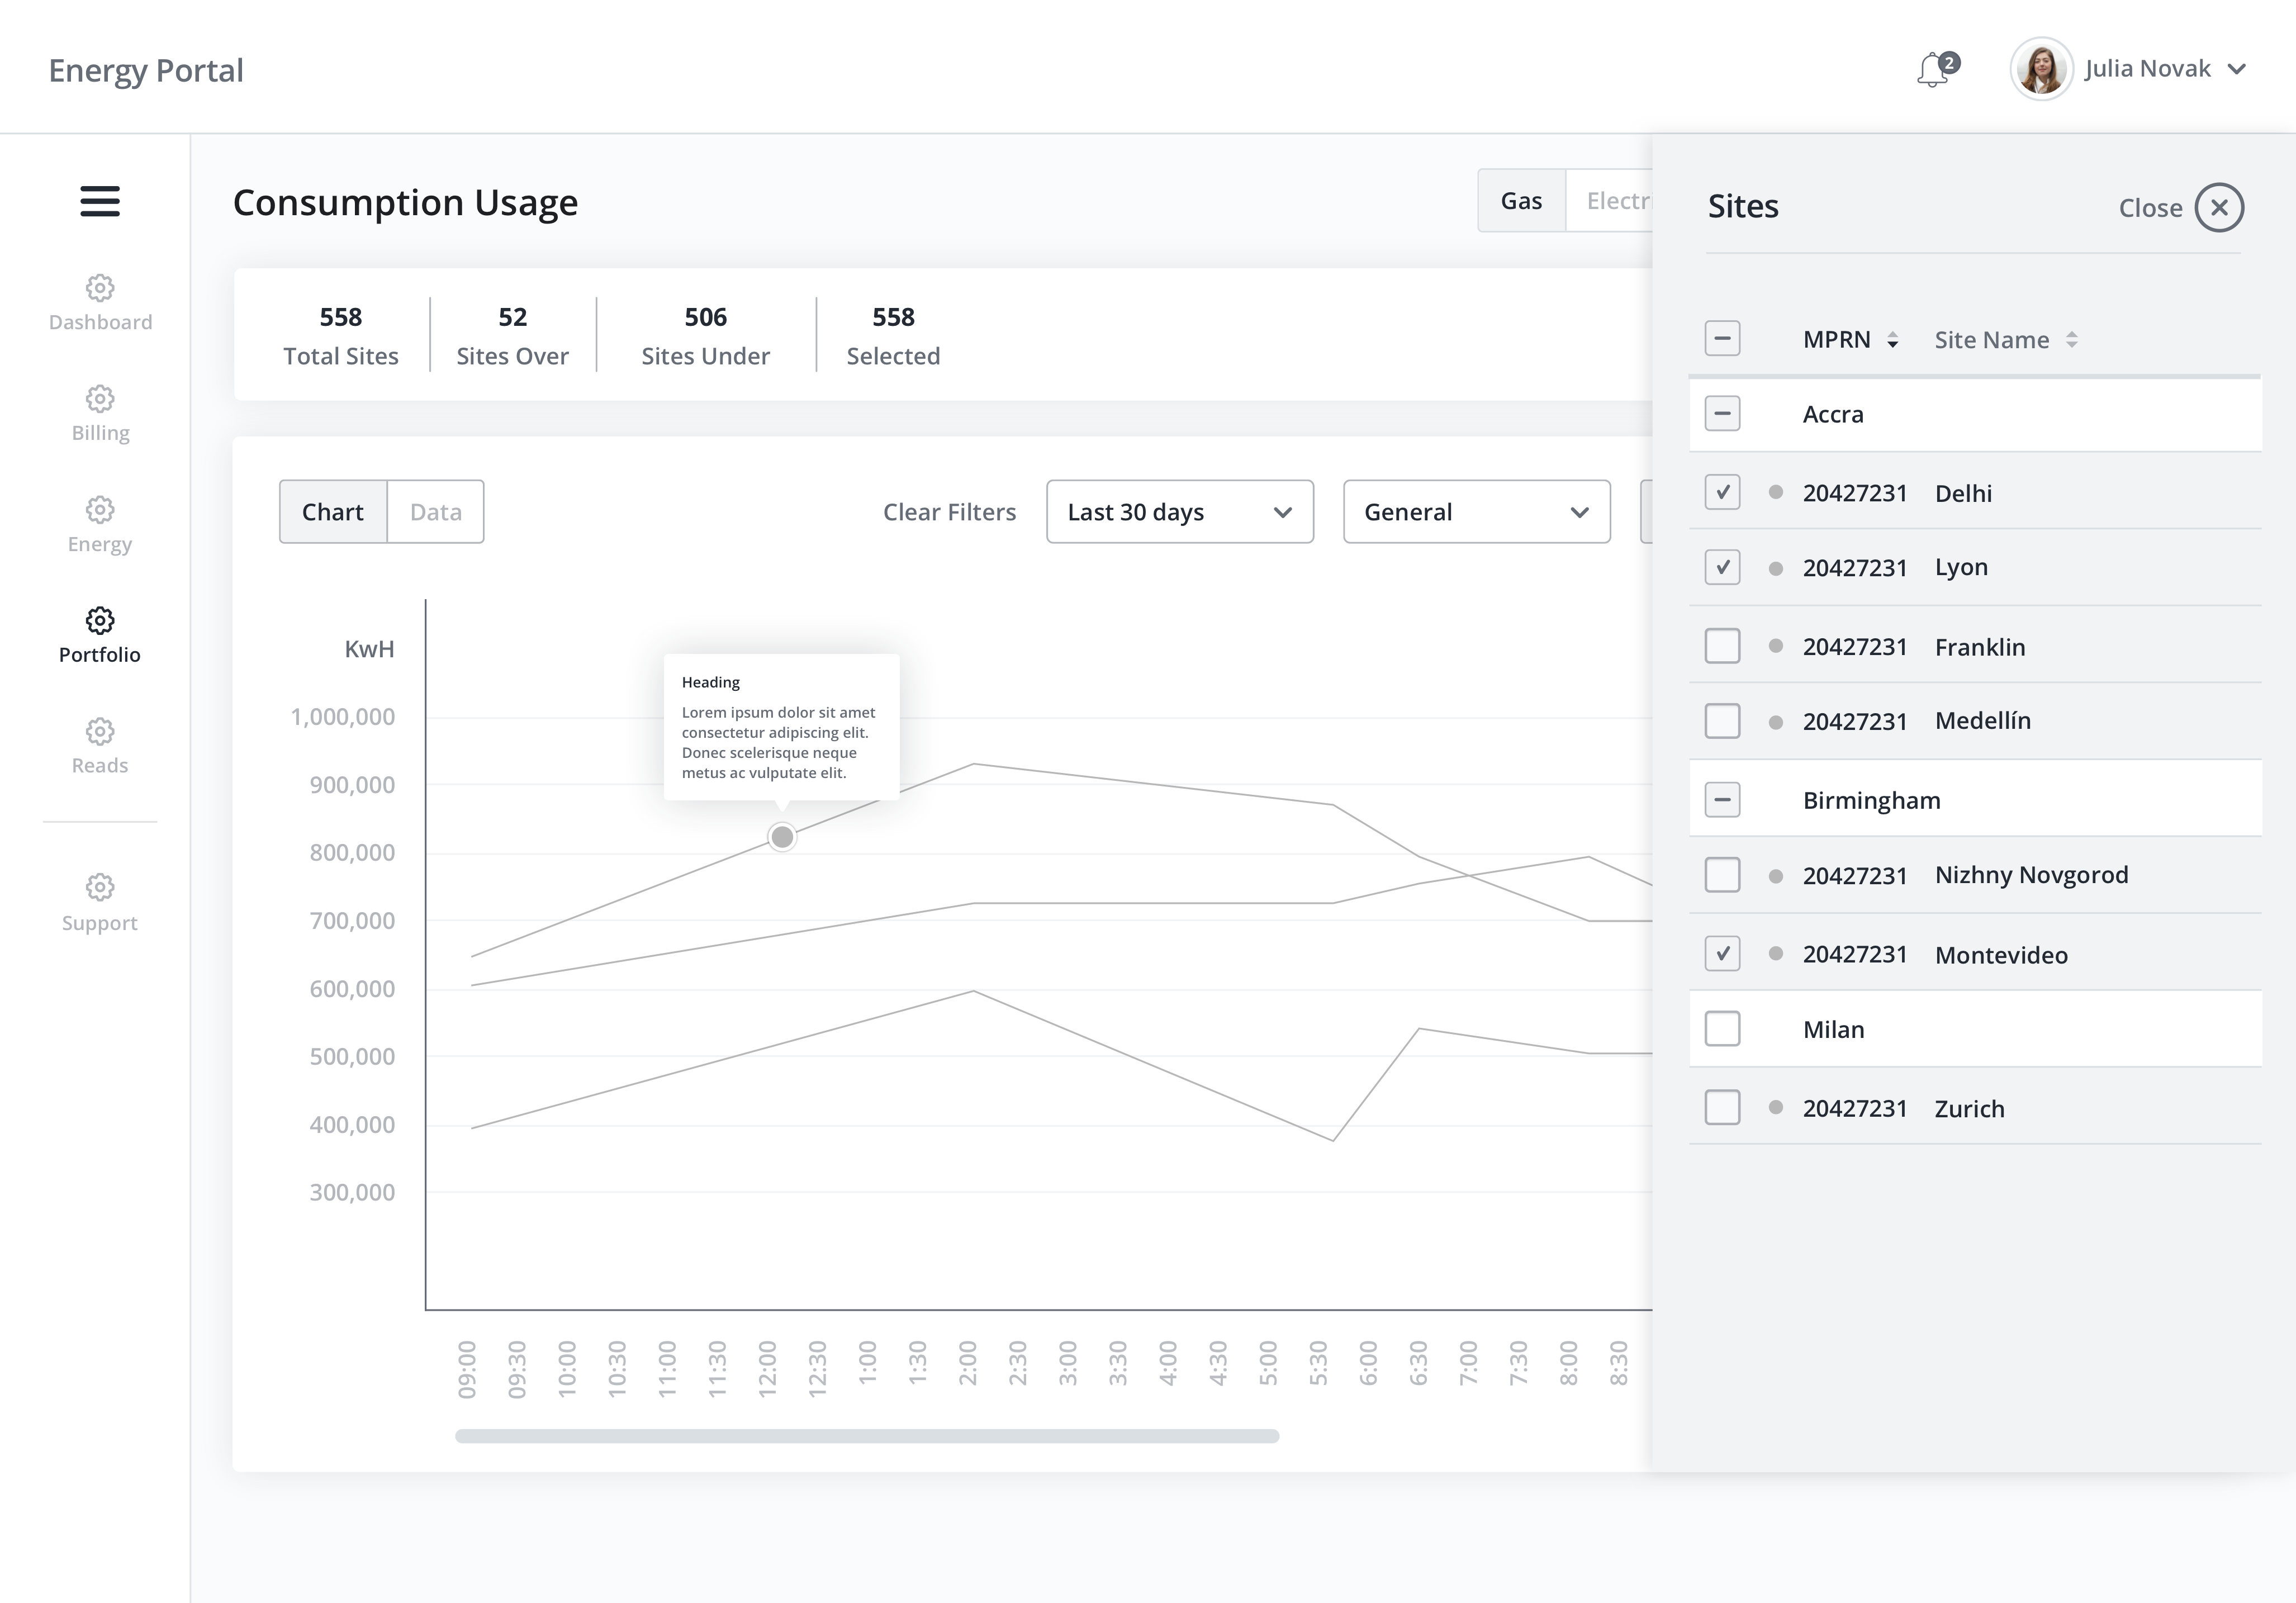Switch to the Data tab
The height and width of the screenshot is (1603, 2296).
pos(435,512)
